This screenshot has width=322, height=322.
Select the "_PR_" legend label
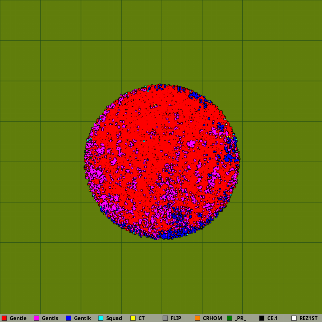tap(241, 318)
